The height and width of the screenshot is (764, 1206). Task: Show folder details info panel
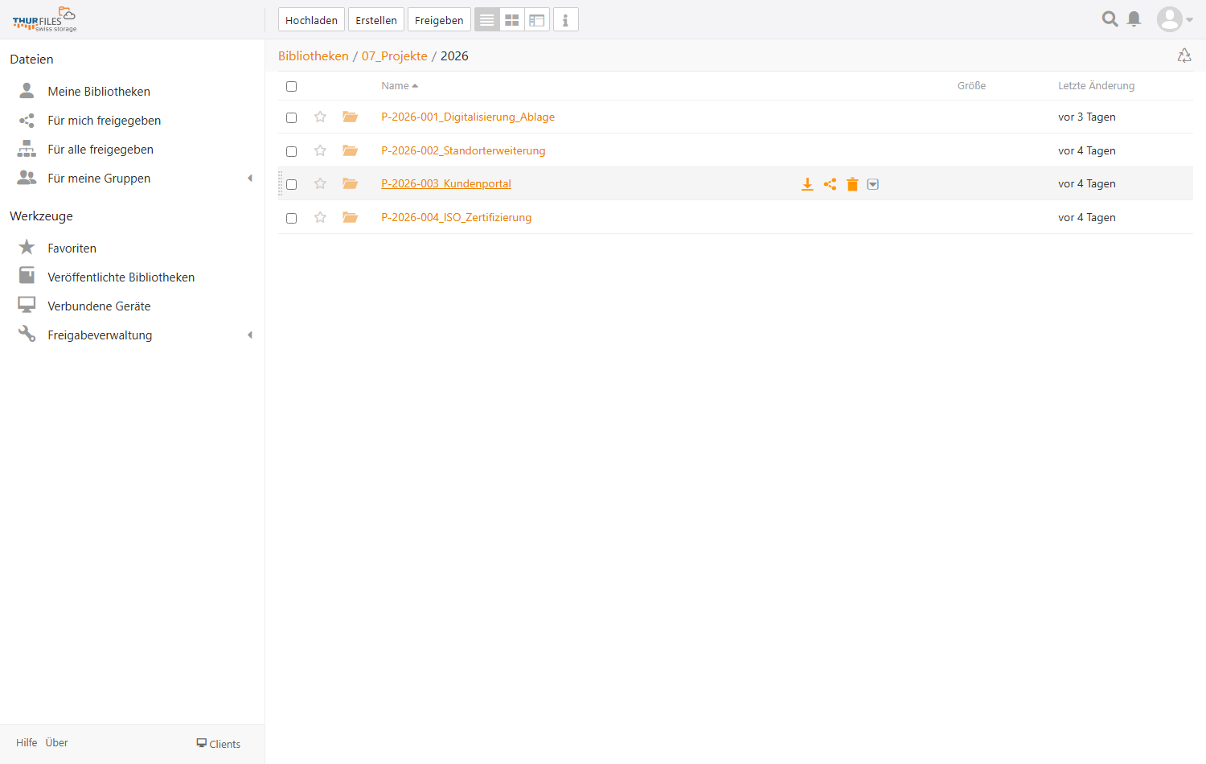tap(566, 20)
